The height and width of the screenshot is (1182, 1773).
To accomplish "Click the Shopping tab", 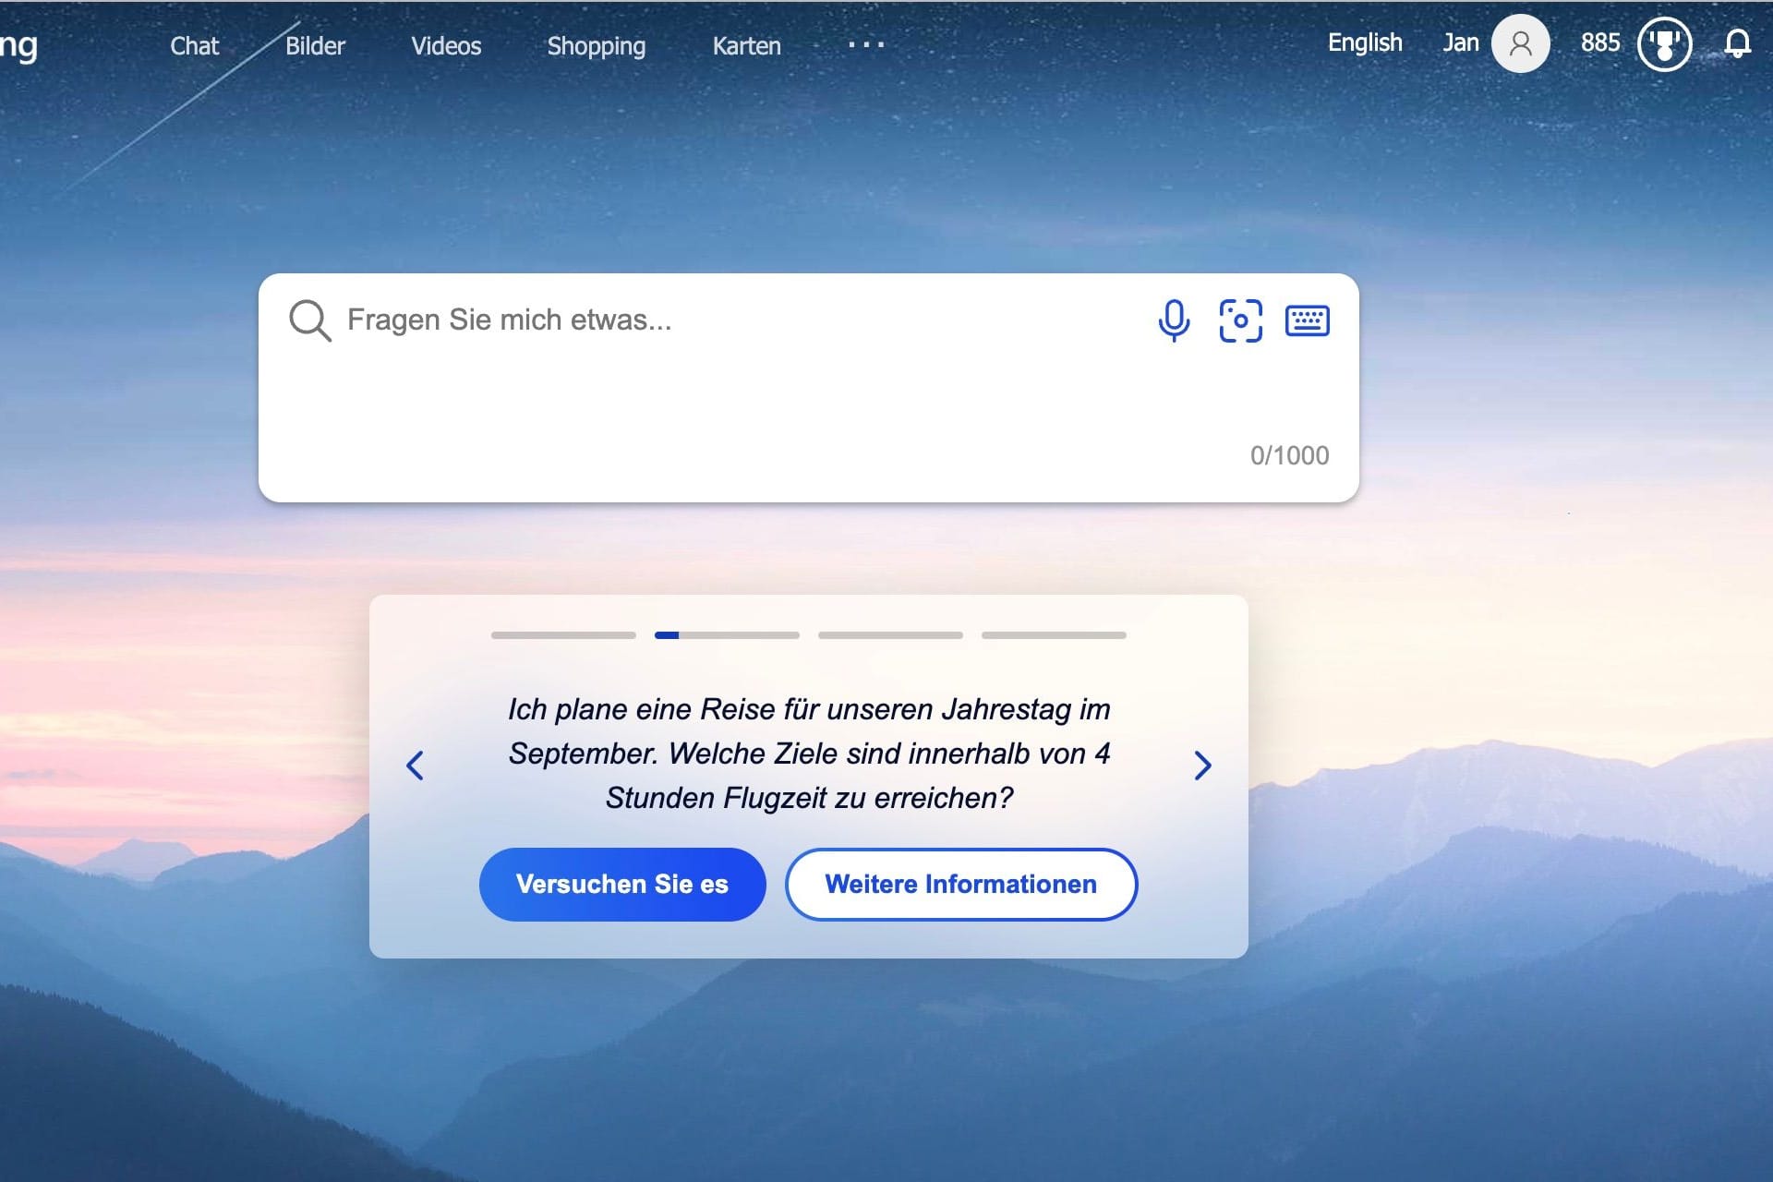I will click(x=597, y=46).
